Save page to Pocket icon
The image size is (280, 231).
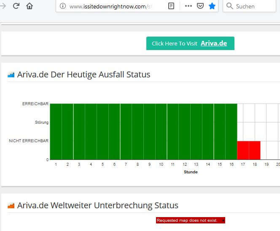pyautogui.click(x=200, y=6)
